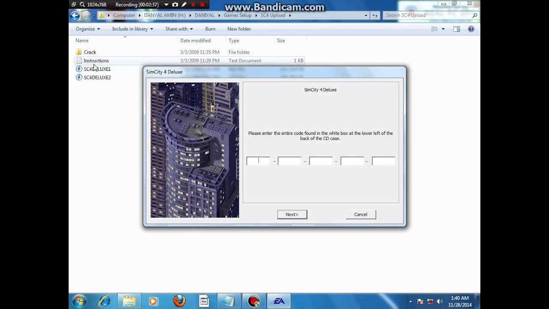
Task: Click Burn in Explorer toolbar
Action: (x=210, y=29)
